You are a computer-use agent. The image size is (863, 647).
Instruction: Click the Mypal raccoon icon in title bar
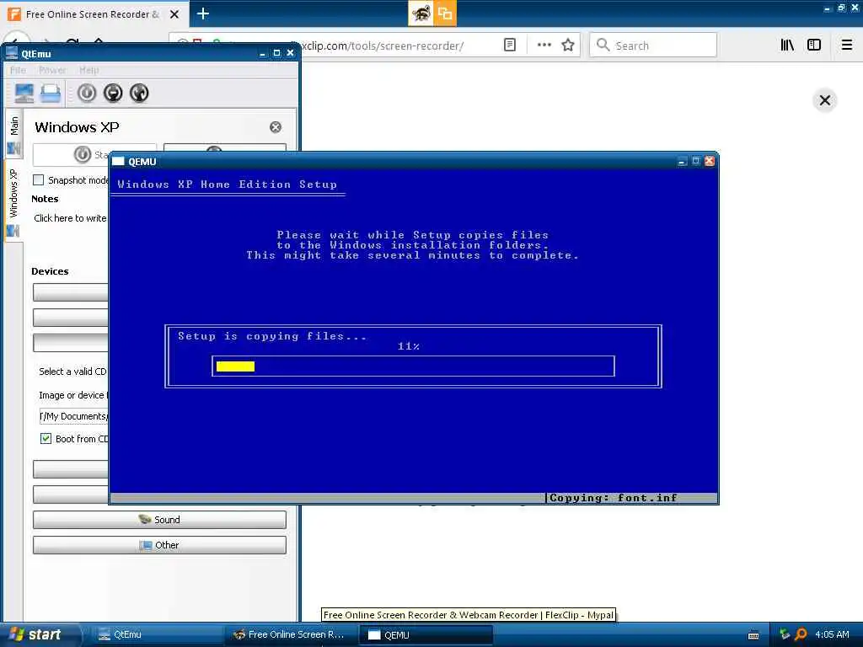[421, 13]
